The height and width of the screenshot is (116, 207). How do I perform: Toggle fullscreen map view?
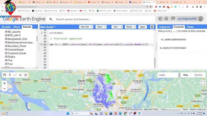[203, 83]
